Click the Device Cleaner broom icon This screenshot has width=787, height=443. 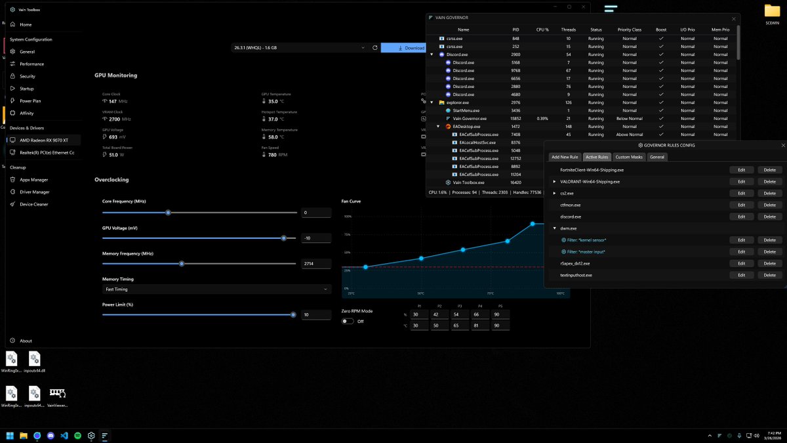(13, 204)
